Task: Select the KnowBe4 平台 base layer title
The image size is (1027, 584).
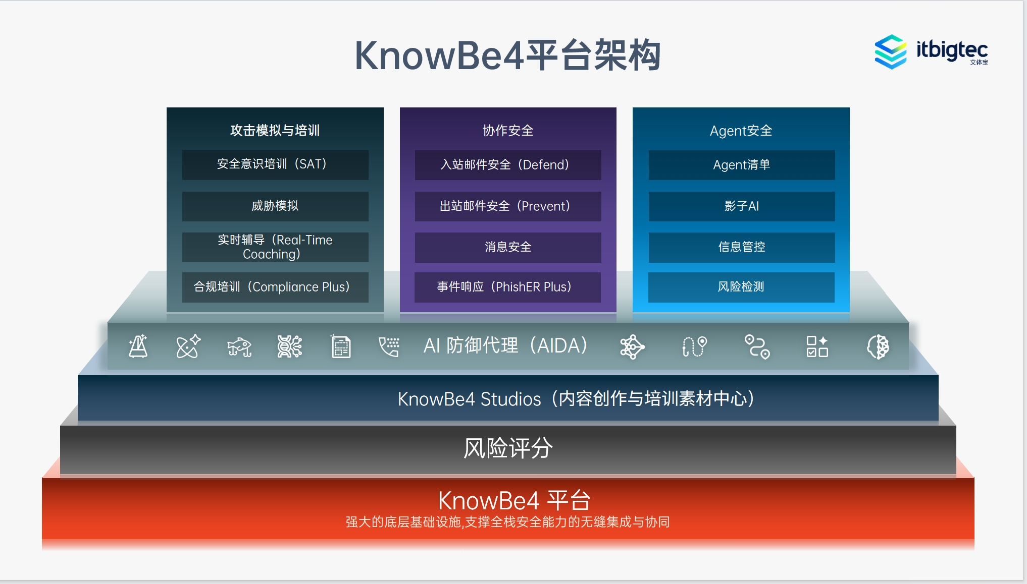Action: 514,501
